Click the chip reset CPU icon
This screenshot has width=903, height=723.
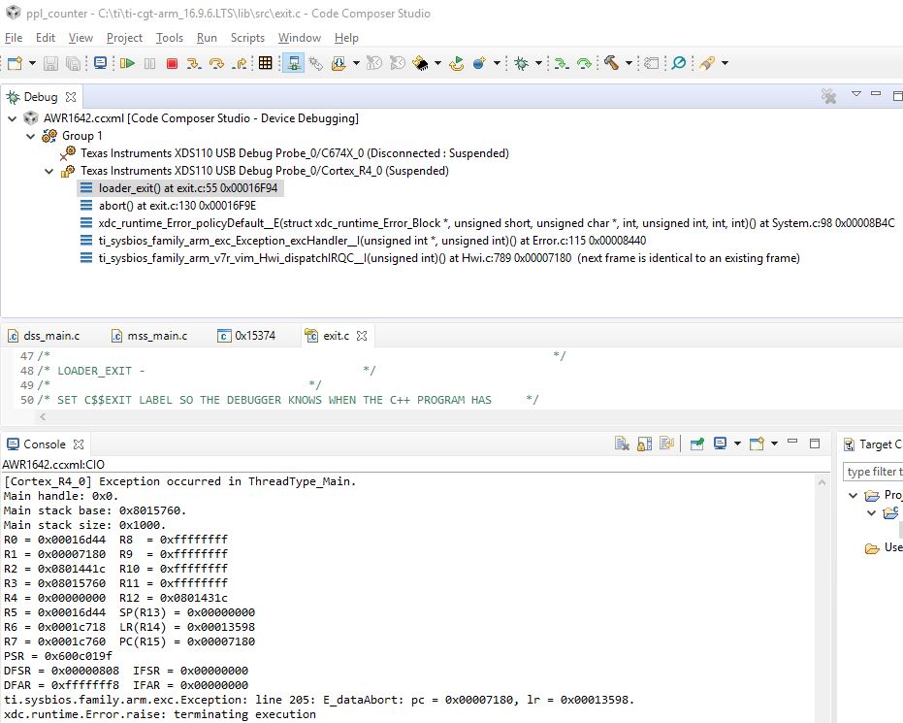(420, 63)
